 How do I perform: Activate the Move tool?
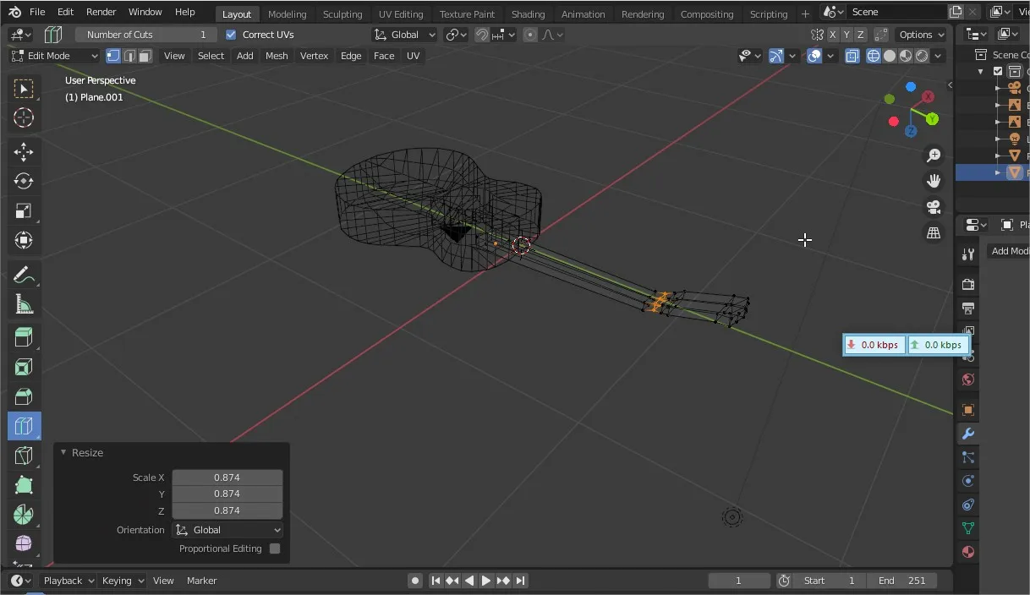click(x=24, y=152)
